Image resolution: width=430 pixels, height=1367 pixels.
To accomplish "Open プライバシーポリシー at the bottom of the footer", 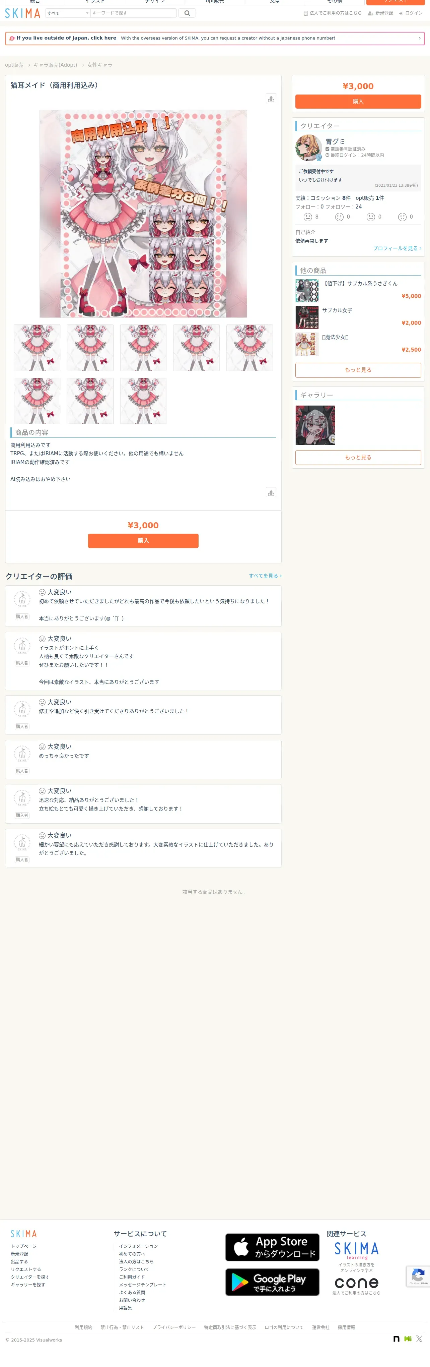I will pos(174,1327).
